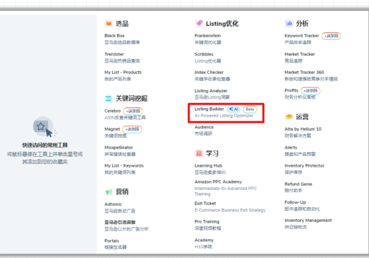The height and width of the screenshot is (258, 369).
Task: Click the red building icon beside 学习
Action: [199, 153]
